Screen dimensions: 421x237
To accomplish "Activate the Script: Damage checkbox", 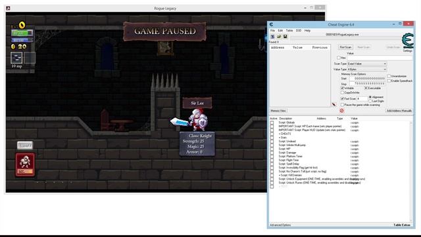I will point(272,153).
